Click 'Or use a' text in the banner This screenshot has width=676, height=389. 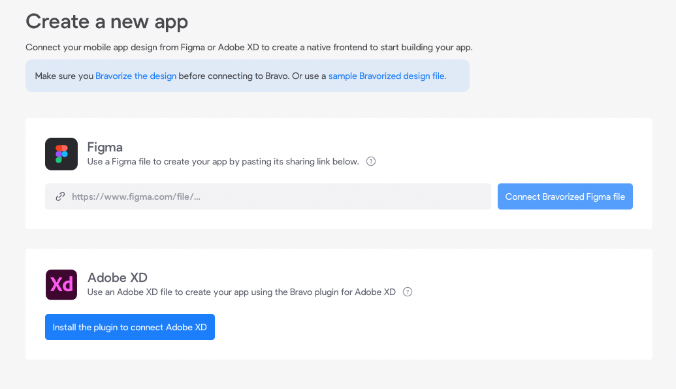[309, 76]
